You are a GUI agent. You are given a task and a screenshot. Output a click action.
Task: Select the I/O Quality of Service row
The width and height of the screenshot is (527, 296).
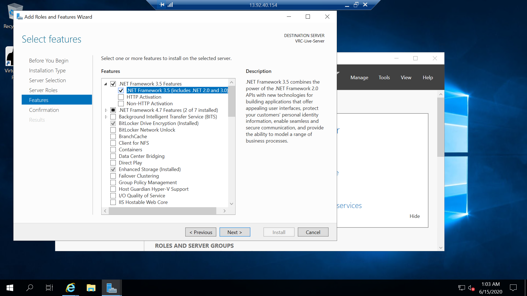pyautogui.click(x=142, y=196)
